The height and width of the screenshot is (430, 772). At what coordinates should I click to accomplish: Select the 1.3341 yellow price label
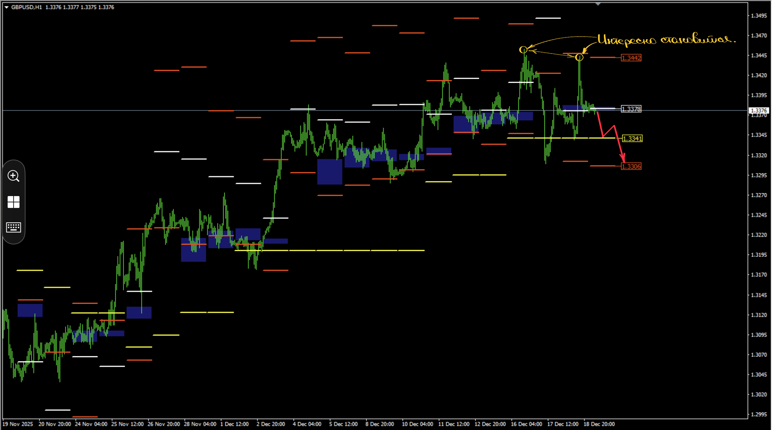point(632,138)
